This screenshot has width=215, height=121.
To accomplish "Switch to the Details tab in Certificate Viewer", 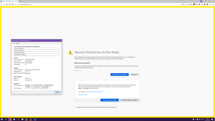I will coord(18,44).
